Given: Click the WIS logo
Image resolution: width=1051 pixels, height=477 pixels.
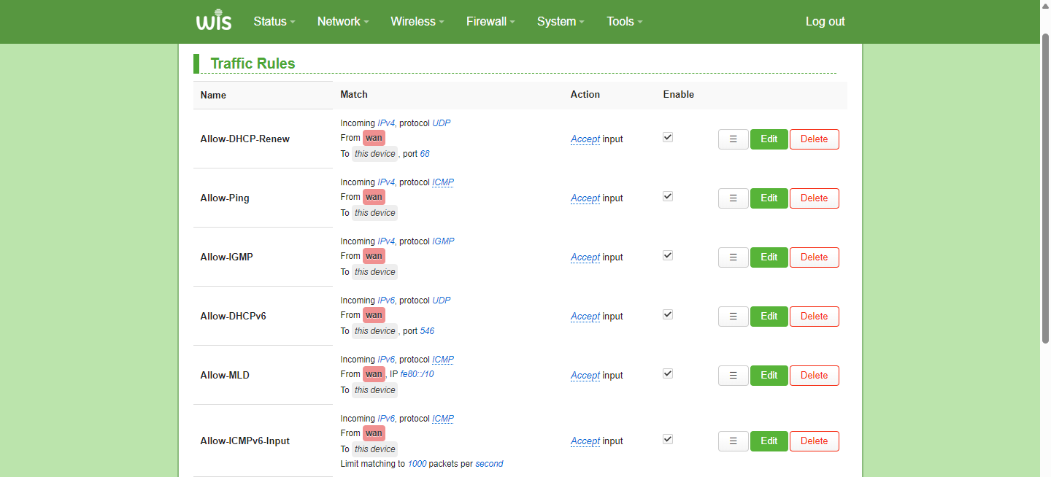Looking at the screenshot, I should [x=214, y=21].
